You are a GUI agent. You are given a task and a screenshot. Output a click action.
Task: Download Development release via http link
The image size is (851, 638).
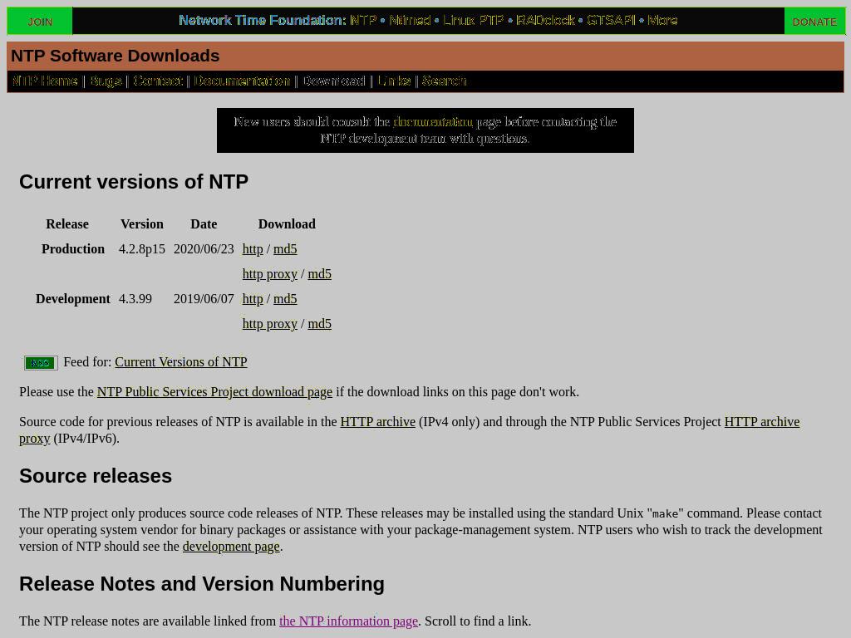pos(253,299)
